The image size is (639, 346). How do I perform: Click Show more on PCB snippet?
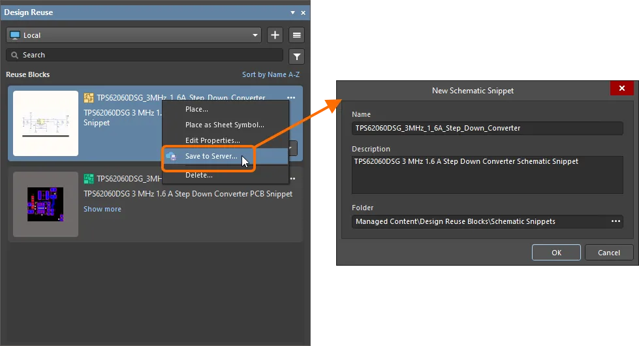point(102,209)
